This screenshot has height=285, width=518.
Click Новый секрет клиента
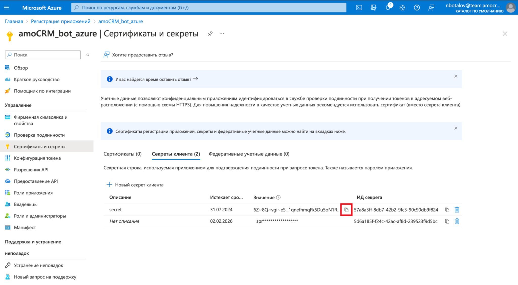pos(135,185)
